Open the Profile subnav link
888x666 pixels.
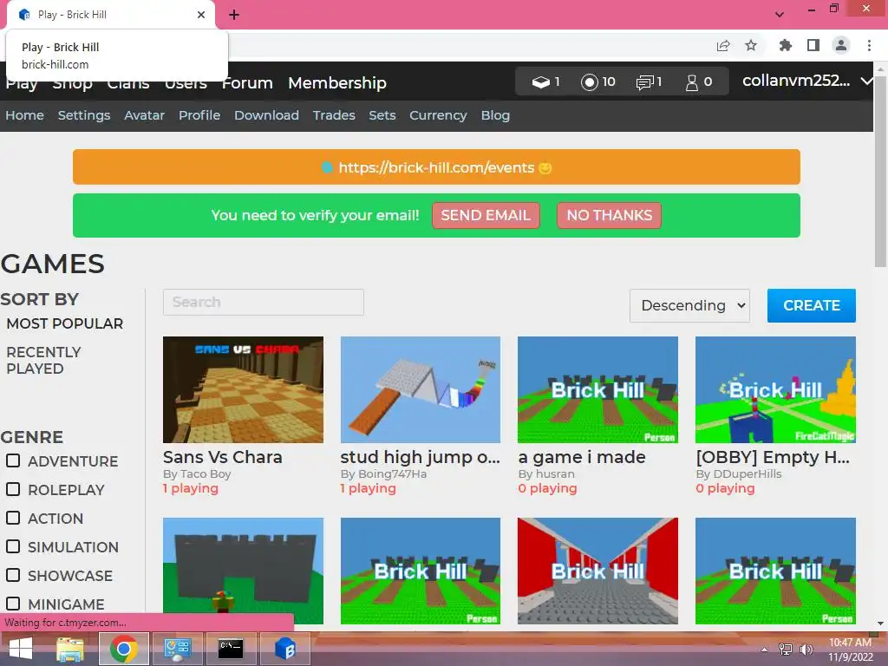coord(199,115)
